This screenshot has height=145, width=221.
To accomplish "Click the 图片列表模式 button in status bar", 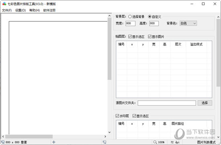I will tap(207, 142).
